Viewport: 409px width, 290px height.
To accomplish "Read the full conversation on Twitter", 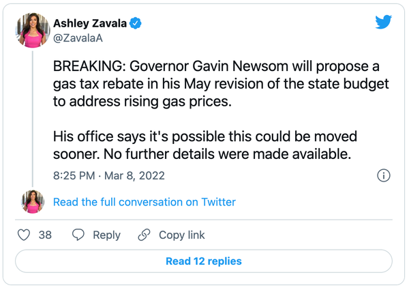I will (145, 202).
